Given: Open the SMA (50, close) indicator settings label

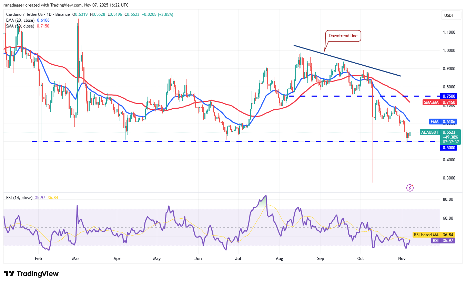Looking at the screenshot, I should click(20, 26).
